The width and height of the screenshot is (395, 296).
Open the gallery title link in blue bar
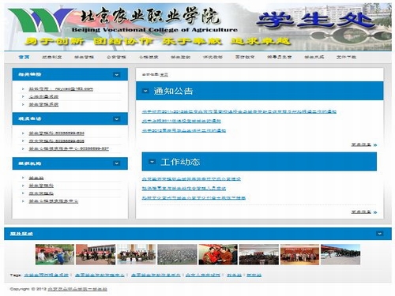(x=21, y=234)
